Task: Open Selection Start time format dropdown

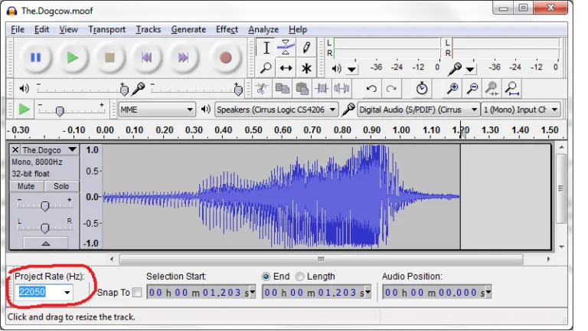Action: (x=253, y=292)
